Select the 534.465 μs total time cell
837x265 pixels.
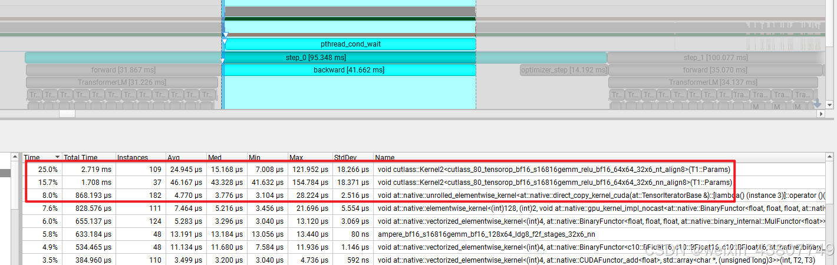click(89, 247)
